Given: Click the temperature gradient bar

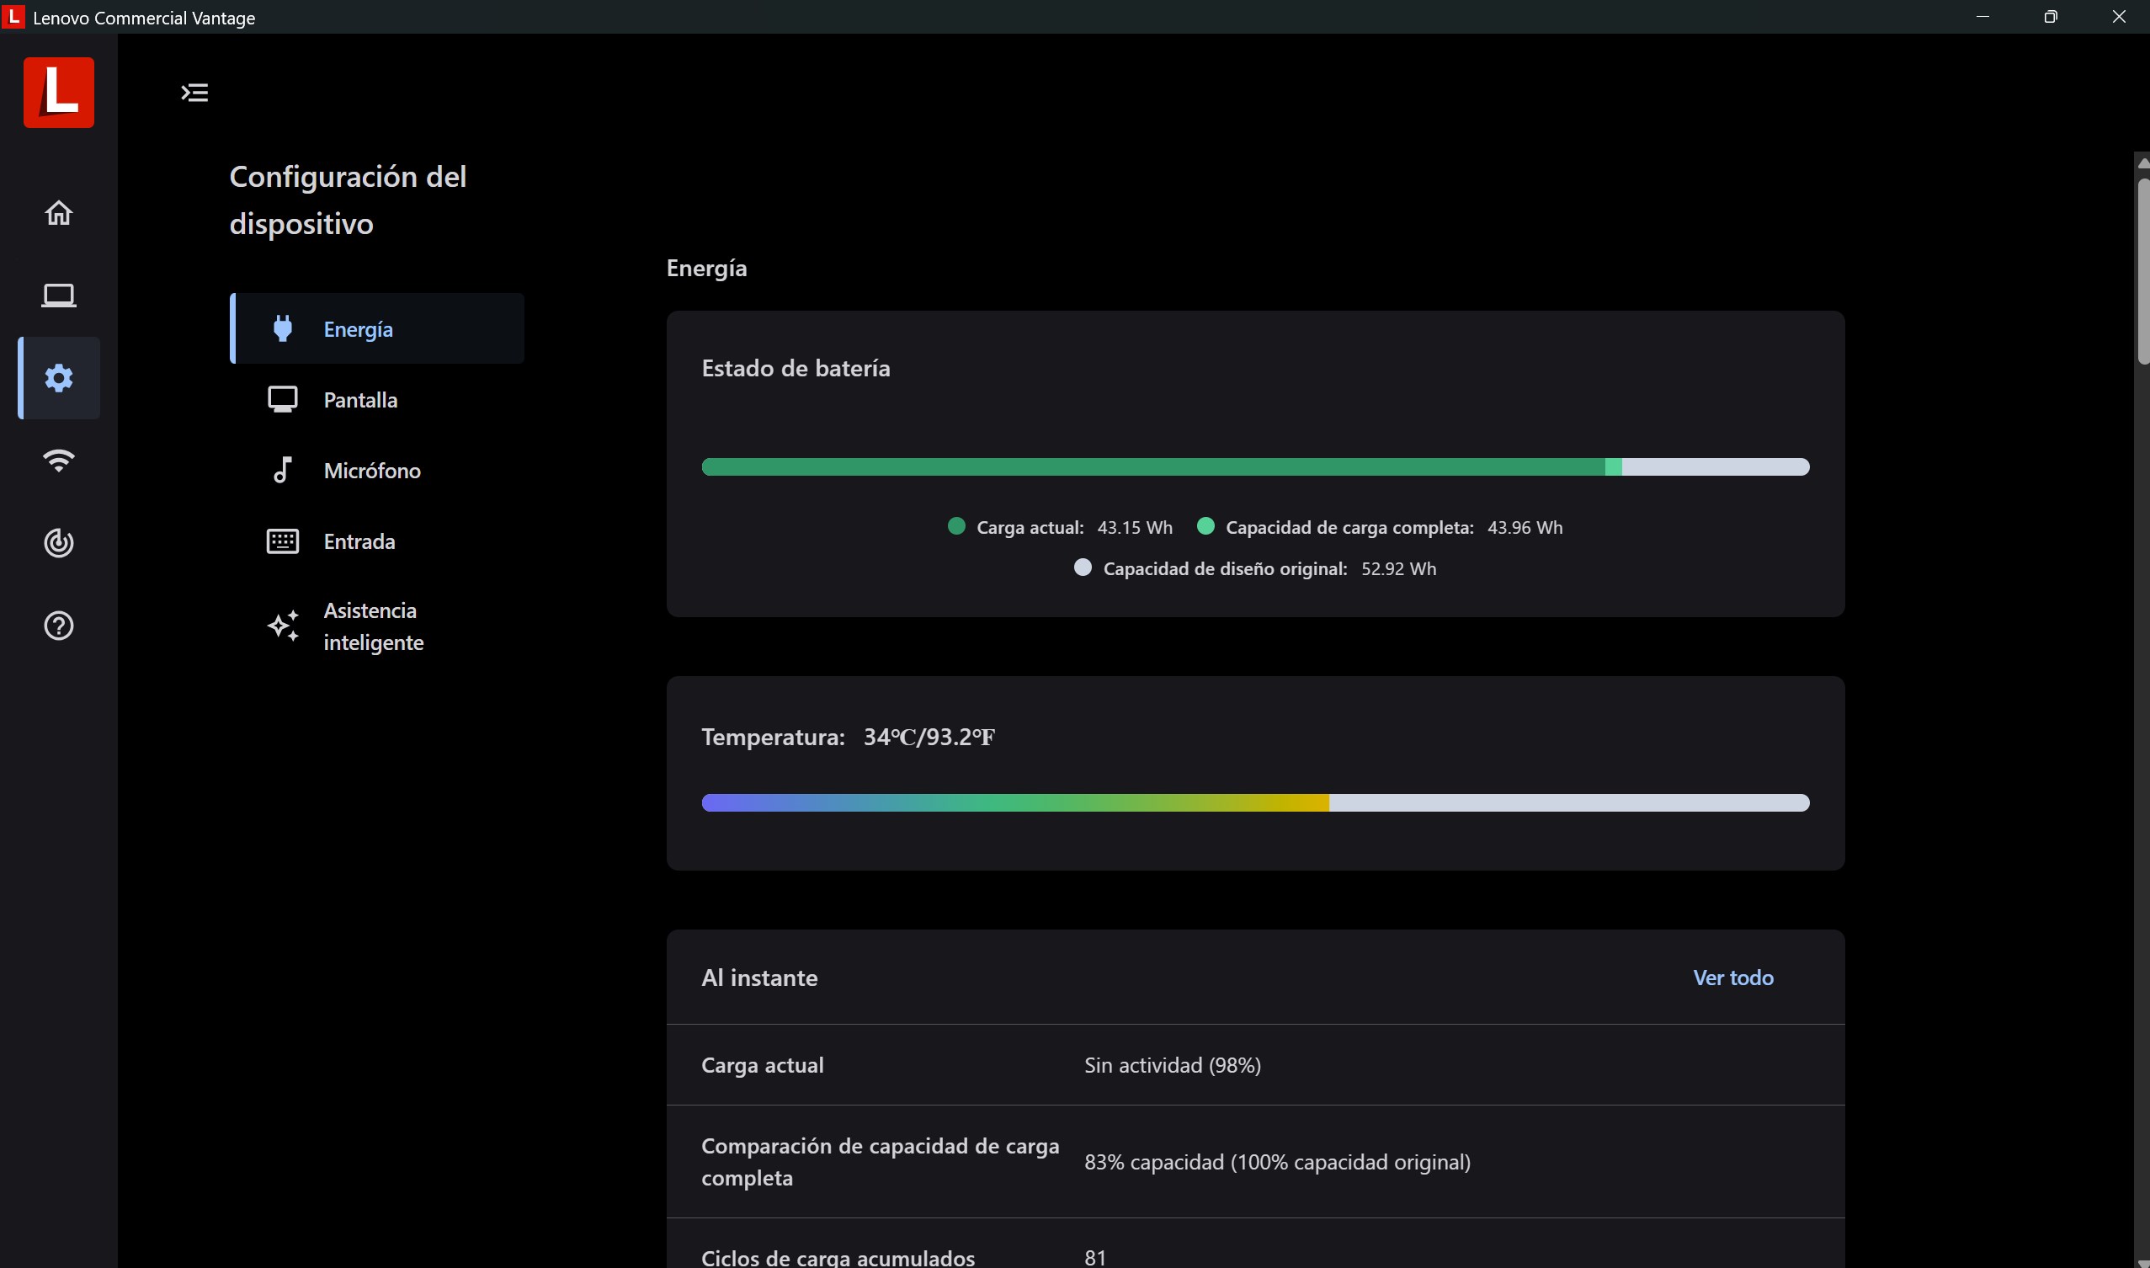Looking at the screenshot, I should coord(1255,802).
